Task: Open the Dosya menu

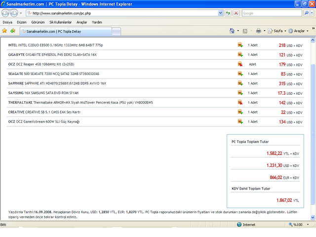Action: click(x=7, y=22)
